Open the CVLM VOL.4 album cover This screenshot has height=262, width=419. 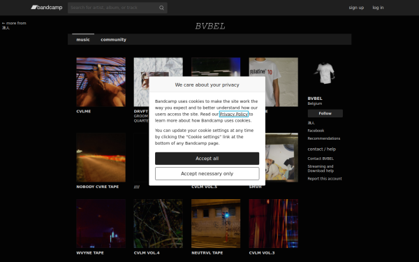pyautogui.click(x=159, y=224)
